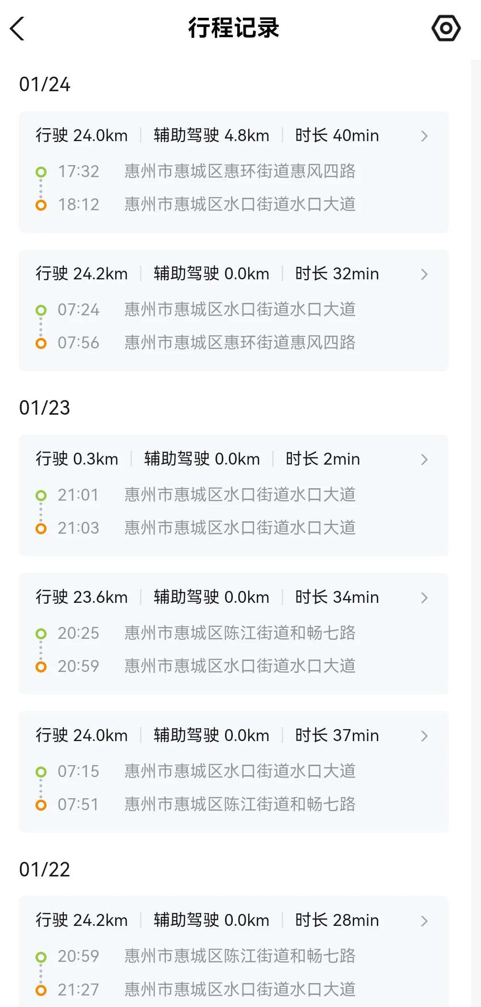Open chevron for the 28min trip on 01/22
The image size is (481, 1007).
point(424,921)
